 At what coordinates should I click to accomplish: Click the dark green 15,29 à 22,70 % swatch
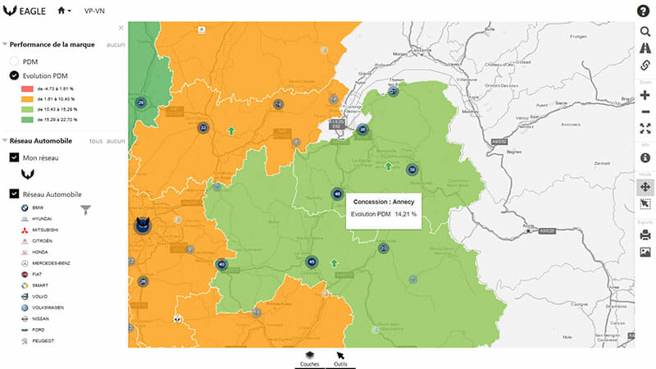pyautogui.click(x=27, y=120)
